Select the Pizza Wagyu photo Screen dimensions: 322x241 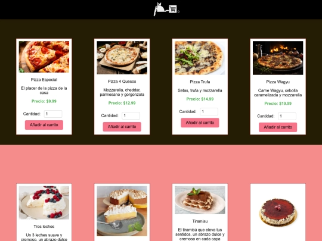click(x=278, y=58)
